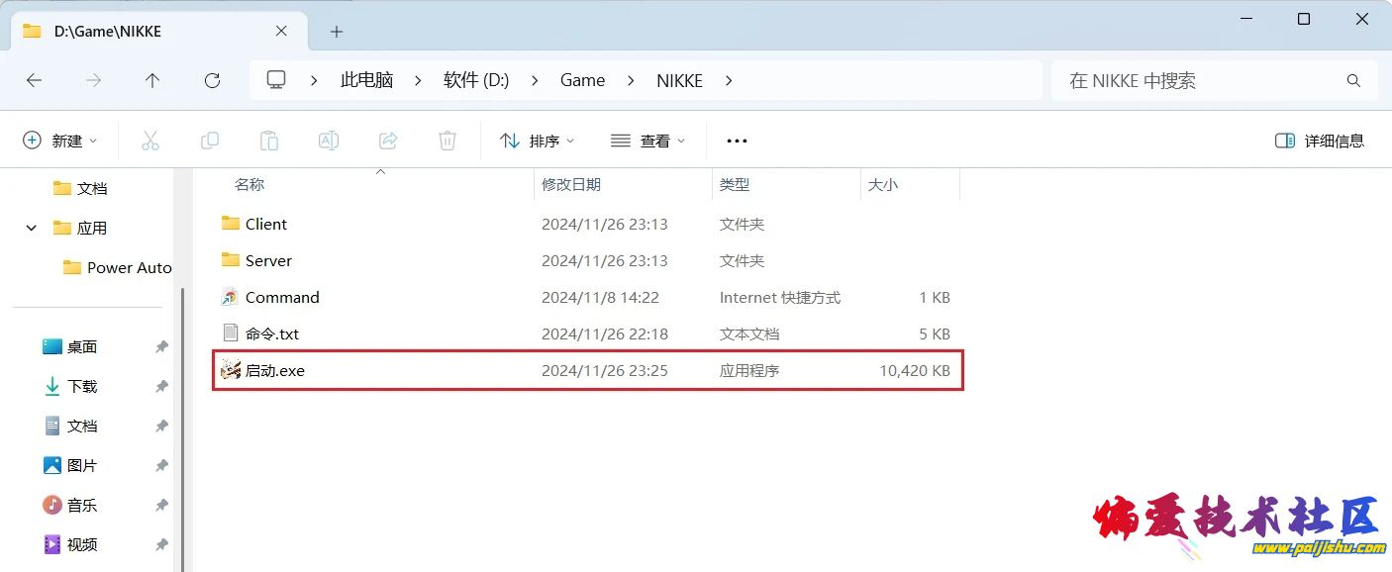
Task: Open 下载 (Downloads) in sidebar
Action: pyautogui.click(x=82, y=386)
